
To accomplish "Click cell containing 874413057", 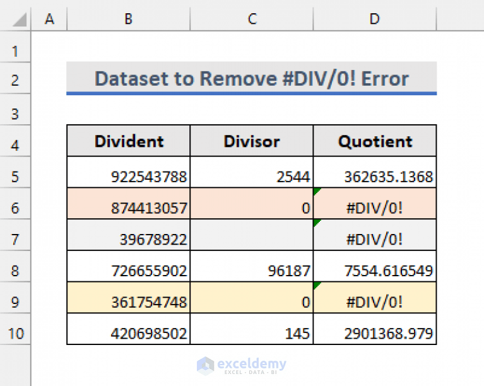I will [x=128, y=204].
